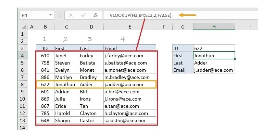This screenshot has width=274, height=139.
Task: Click lookup ID value 622 in cell H3
Action: point(214,48)
